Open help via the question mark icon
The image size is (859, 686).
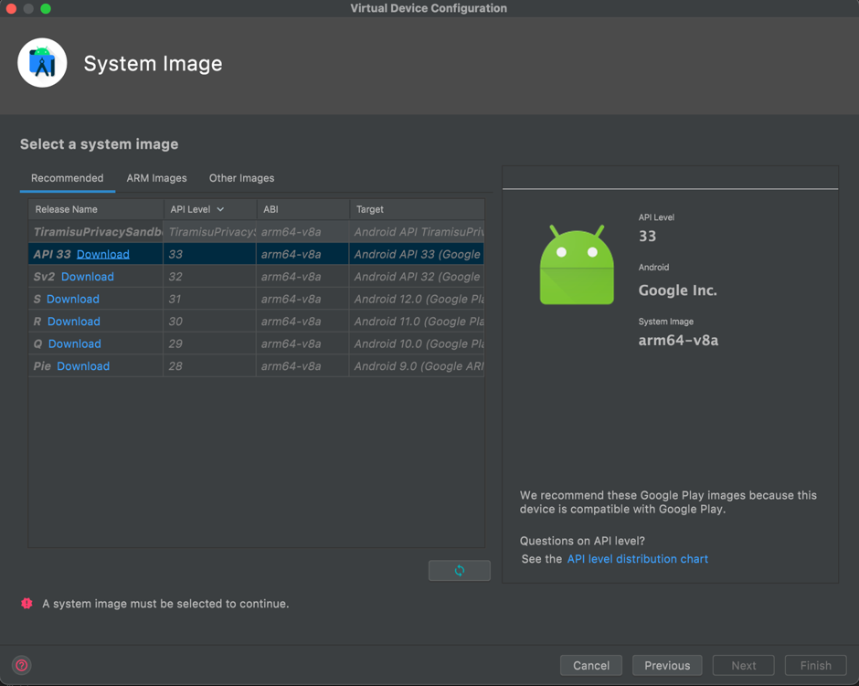(x=22, y=666)
